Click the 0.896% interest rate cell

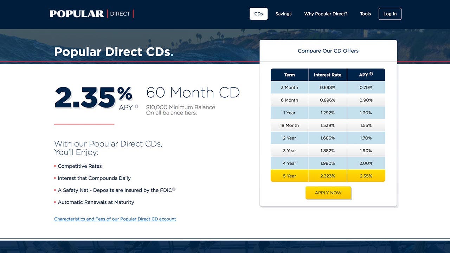tap(328, 100)
